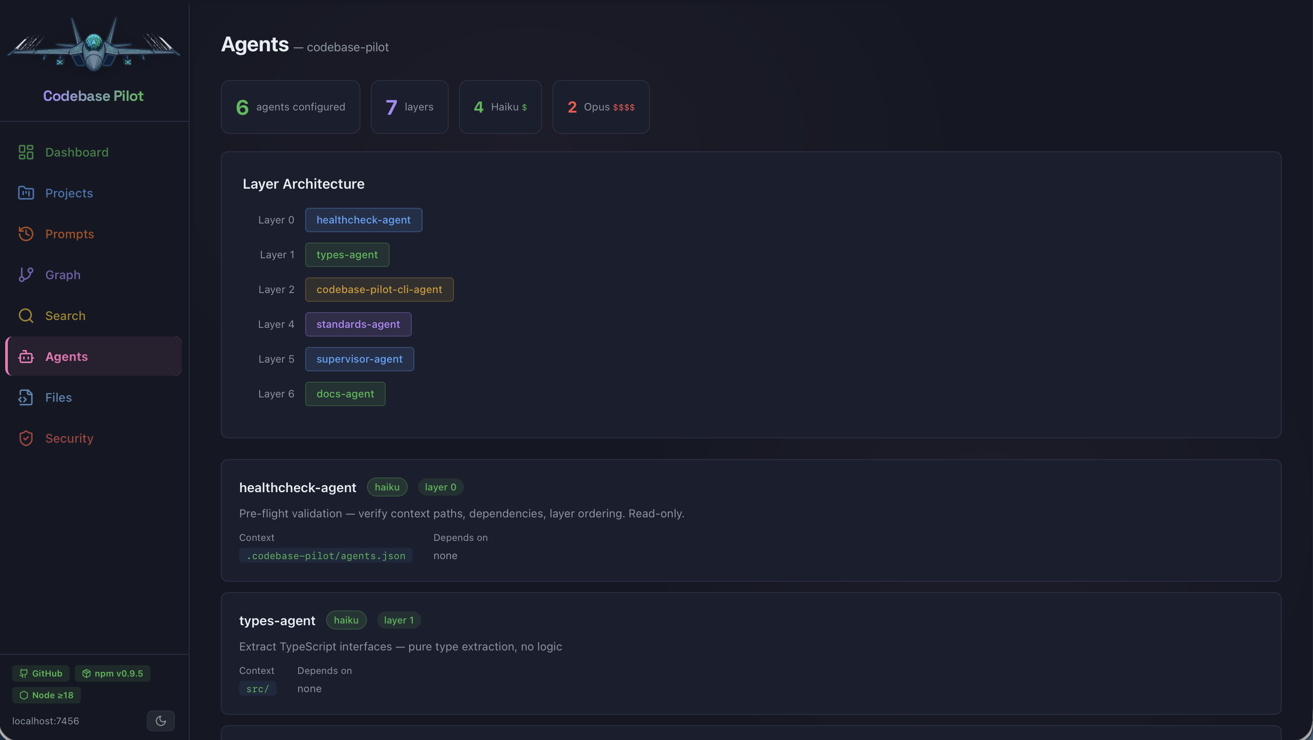Select the docs-agent badge in Layer 6

coord(345,393)
